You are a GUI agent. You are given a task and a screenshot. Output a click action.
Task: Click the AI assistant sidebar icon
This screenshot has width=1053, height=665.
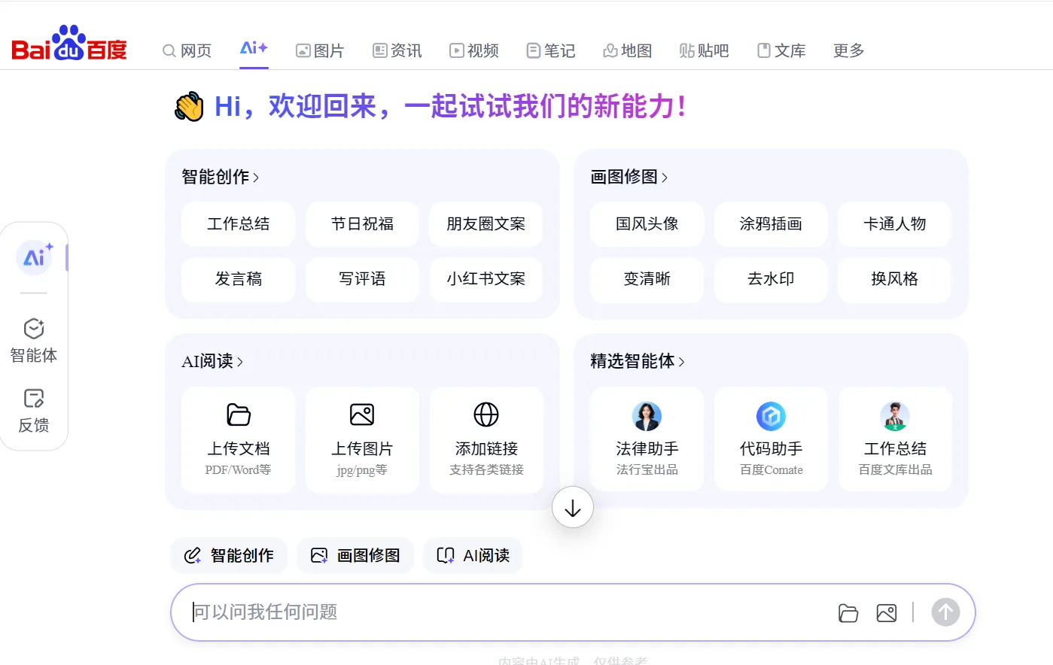(x=35, y=257)
